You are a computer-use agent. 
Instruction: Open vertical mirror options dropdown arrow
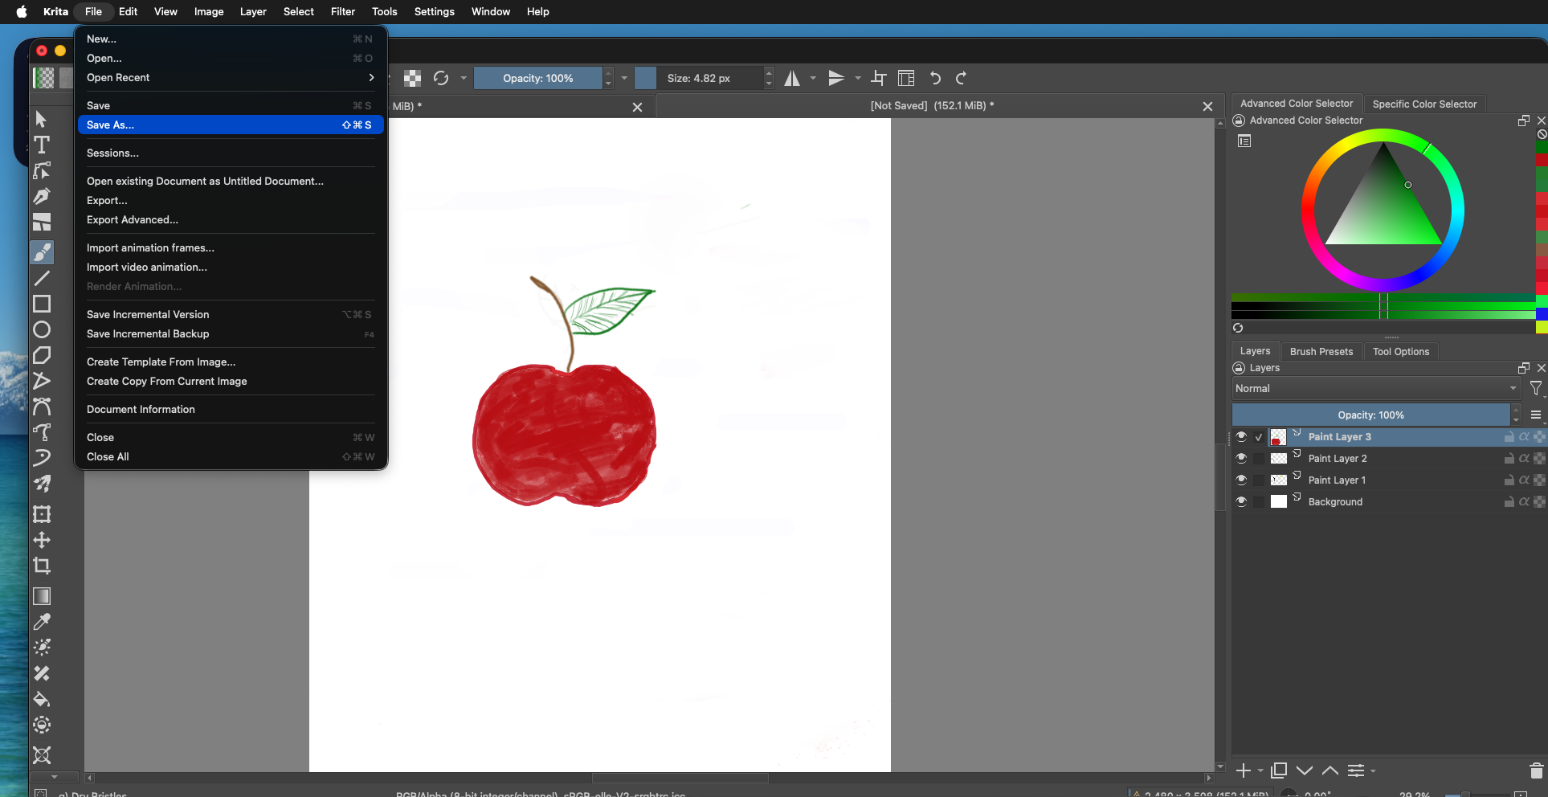[x=857, y=78]
